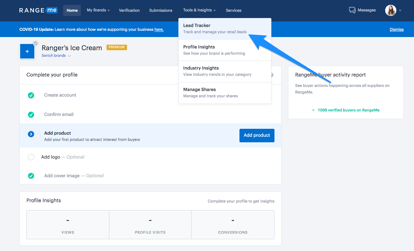Click the PREMIUM badge
The height and width of the screenshot is (251, 414).
tap(117, 47)
